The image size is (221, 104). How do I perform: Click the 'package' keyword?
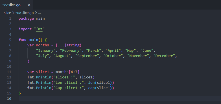(26, 19)
